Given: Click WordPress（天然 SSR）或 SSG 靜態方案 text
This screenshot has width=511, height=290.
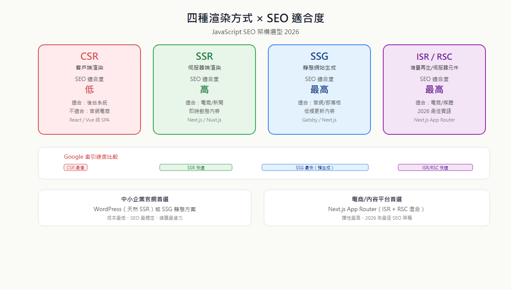Looking at the screenshot, I should 145,209.
